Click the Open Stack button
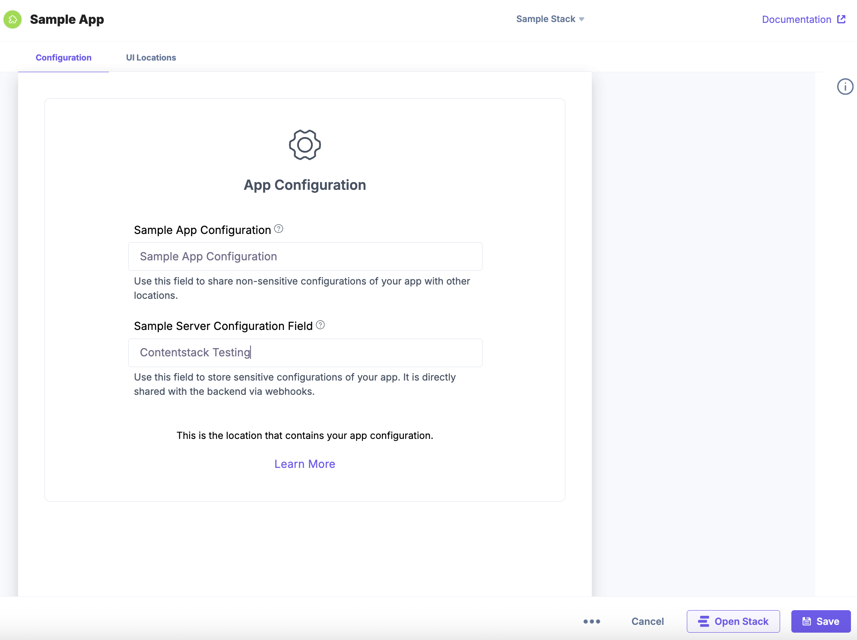Image resolution: width=857 pixels, height=640 pixels. 733,621
